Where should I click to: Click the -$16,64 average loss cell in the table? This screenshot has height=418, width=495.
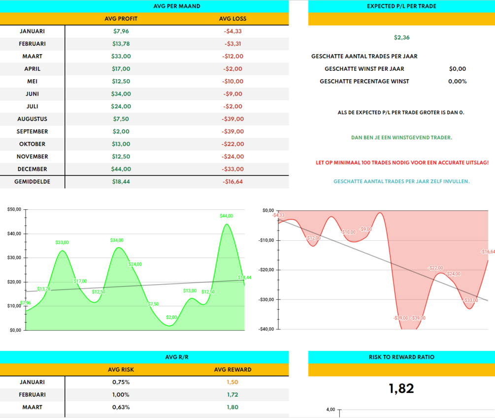click(x=232, y=182)
